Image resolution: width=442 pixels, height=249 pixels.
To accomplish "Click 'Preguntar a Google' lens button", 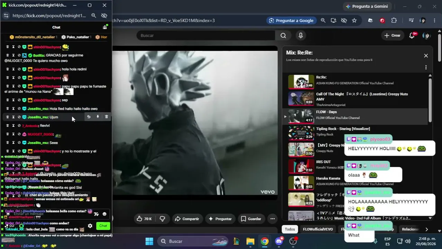I will (x=291, y=20).
